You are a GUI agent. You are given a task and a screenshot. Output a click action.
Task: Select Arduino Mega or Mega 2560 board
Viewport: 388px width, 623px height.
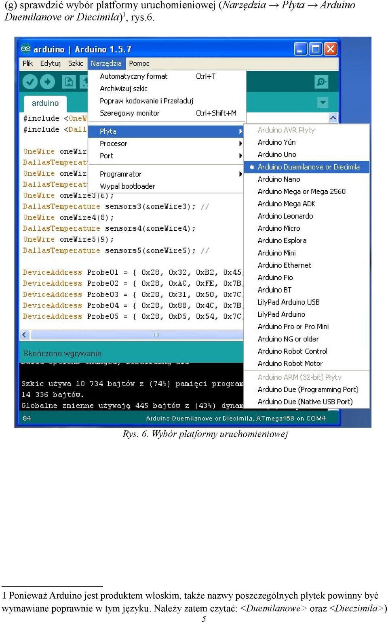[307, 192]
